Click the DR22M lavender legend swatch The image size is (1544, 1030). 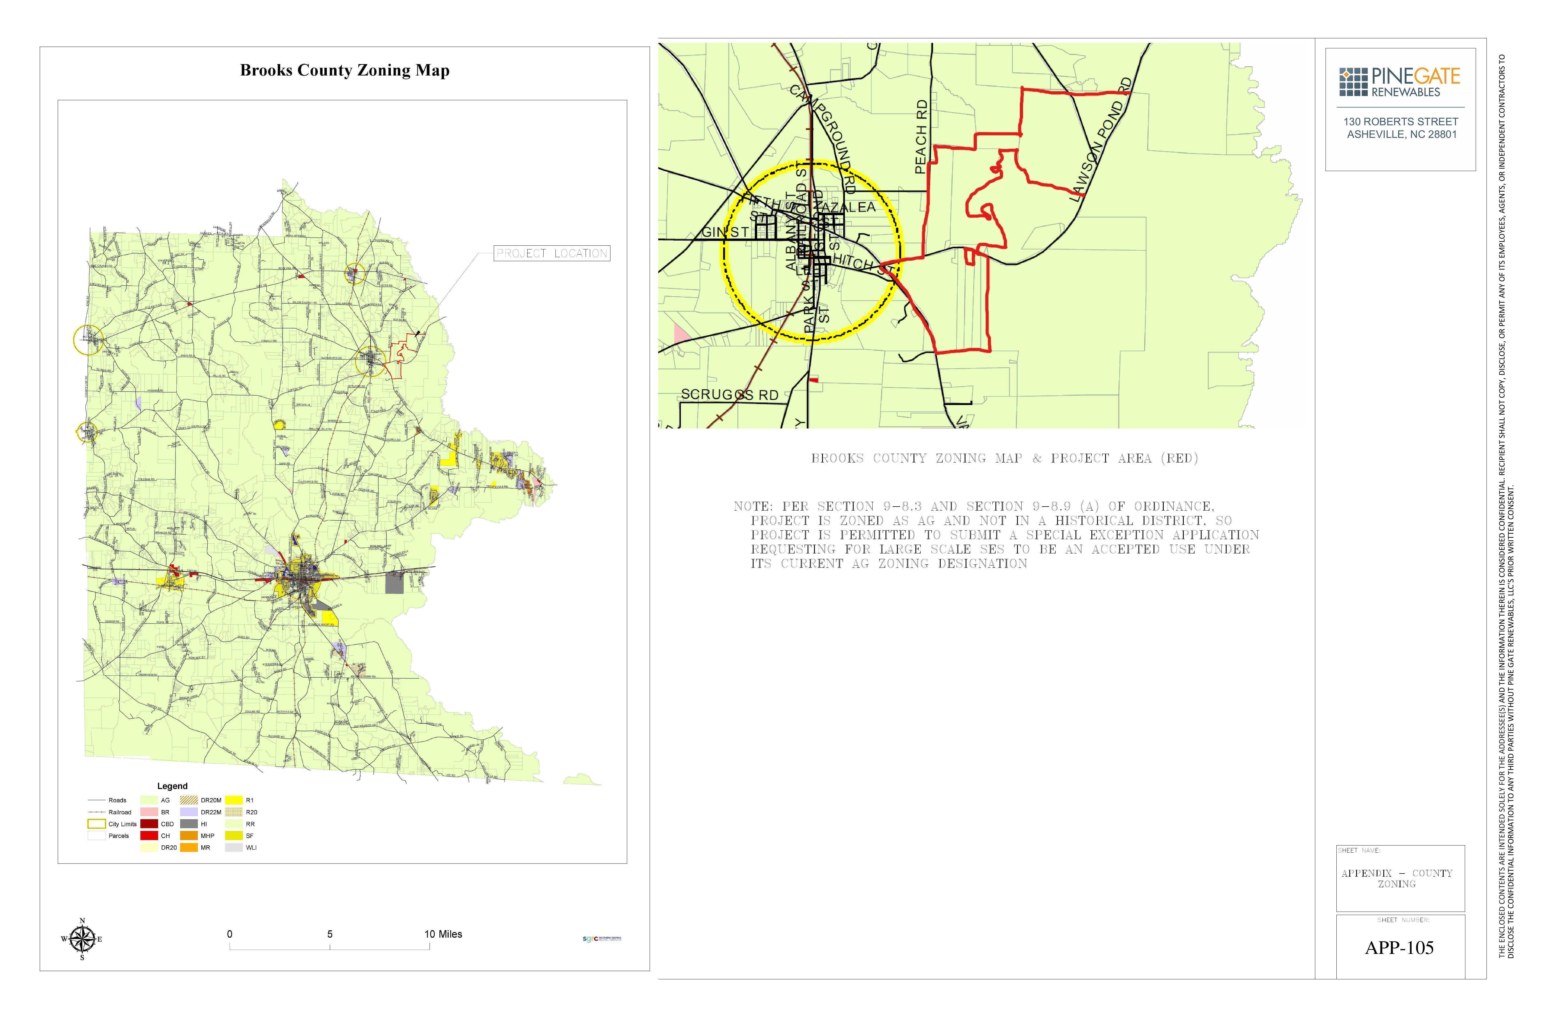click(x=189, y=812)
